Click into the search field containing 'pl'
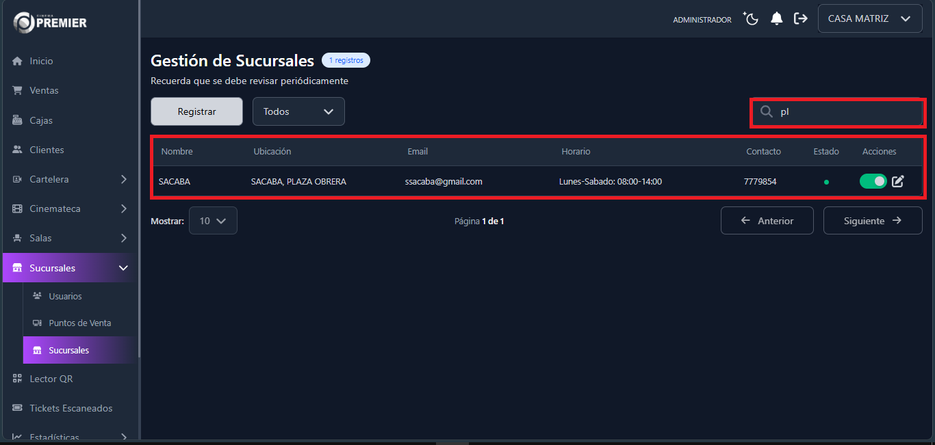935x445 pixels. tap(847, 112)
